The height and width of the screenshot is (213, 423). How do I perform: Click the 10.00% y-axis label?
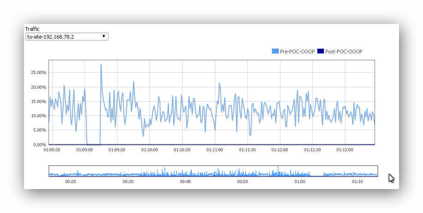tap(38, 116)
